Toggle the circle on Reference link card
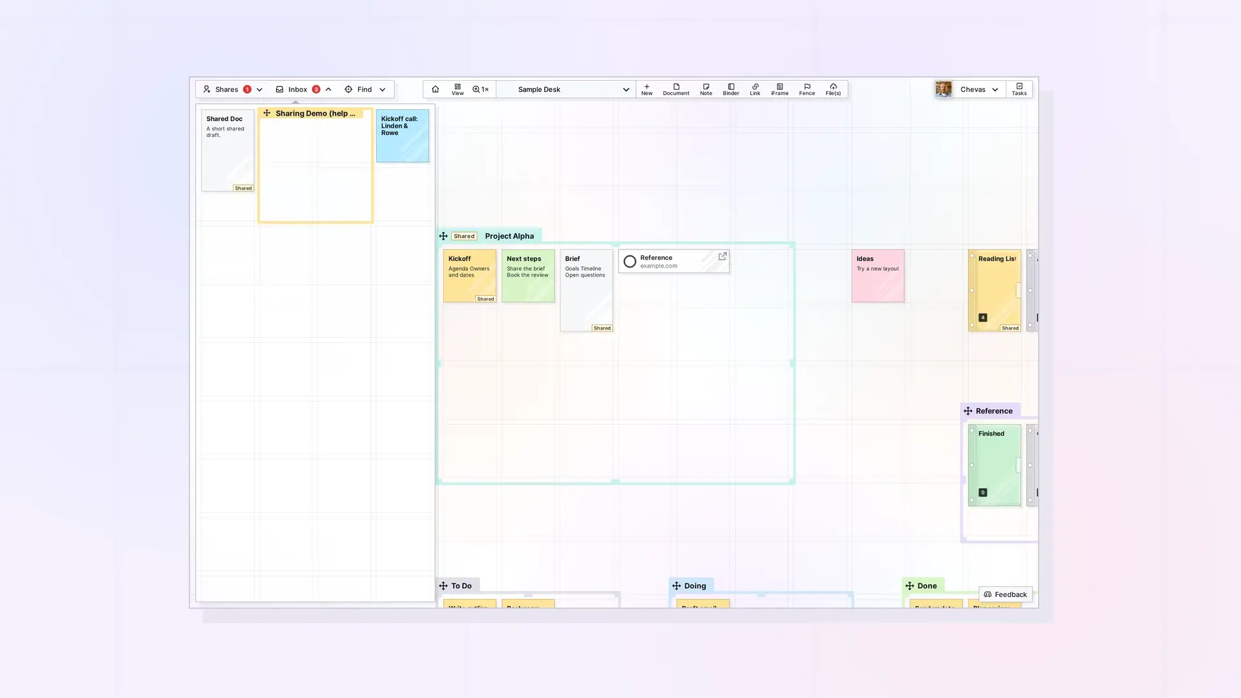This screenshot has width=1241, height=698. click(630, 262)
